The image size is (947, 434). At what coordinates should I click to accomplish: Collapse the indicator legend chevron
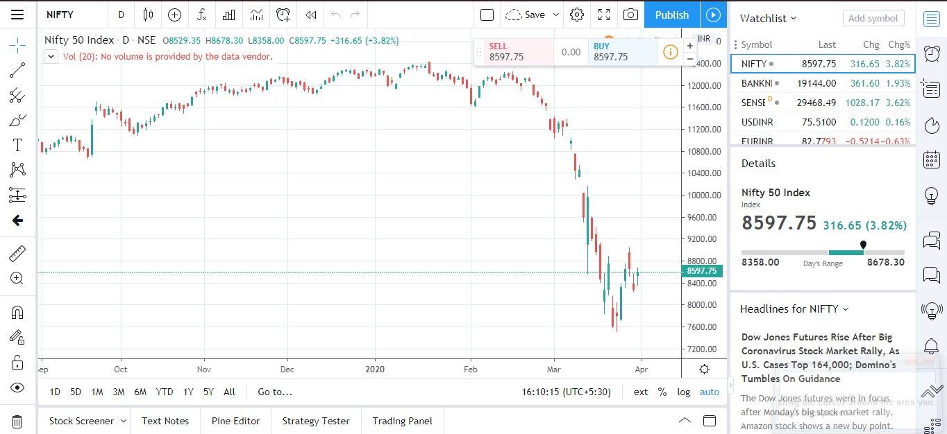click(51, 57)
